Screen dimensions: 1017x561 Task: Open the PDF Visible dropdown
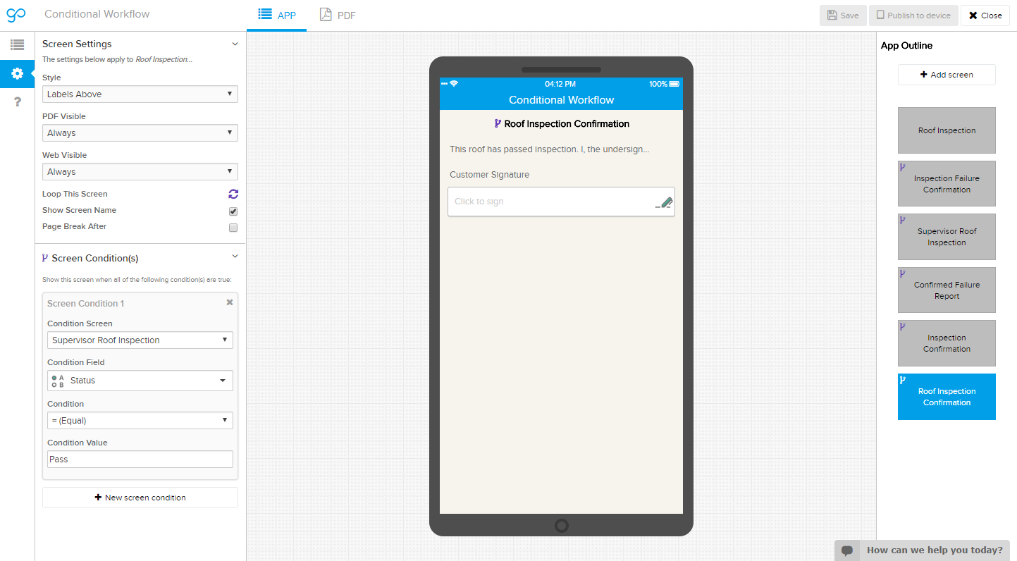point(140,133)
